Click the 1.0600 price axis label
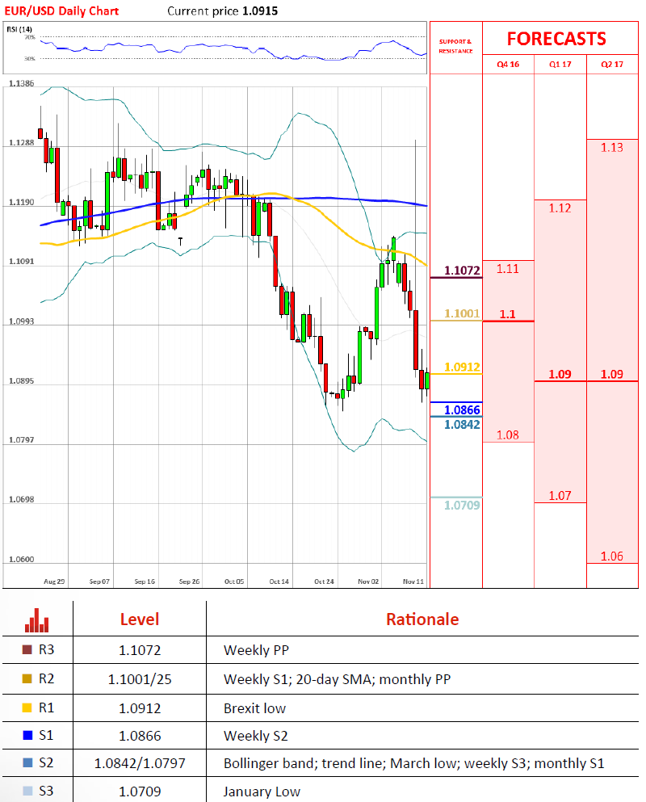The image size is (646, 802). [22, 560]
